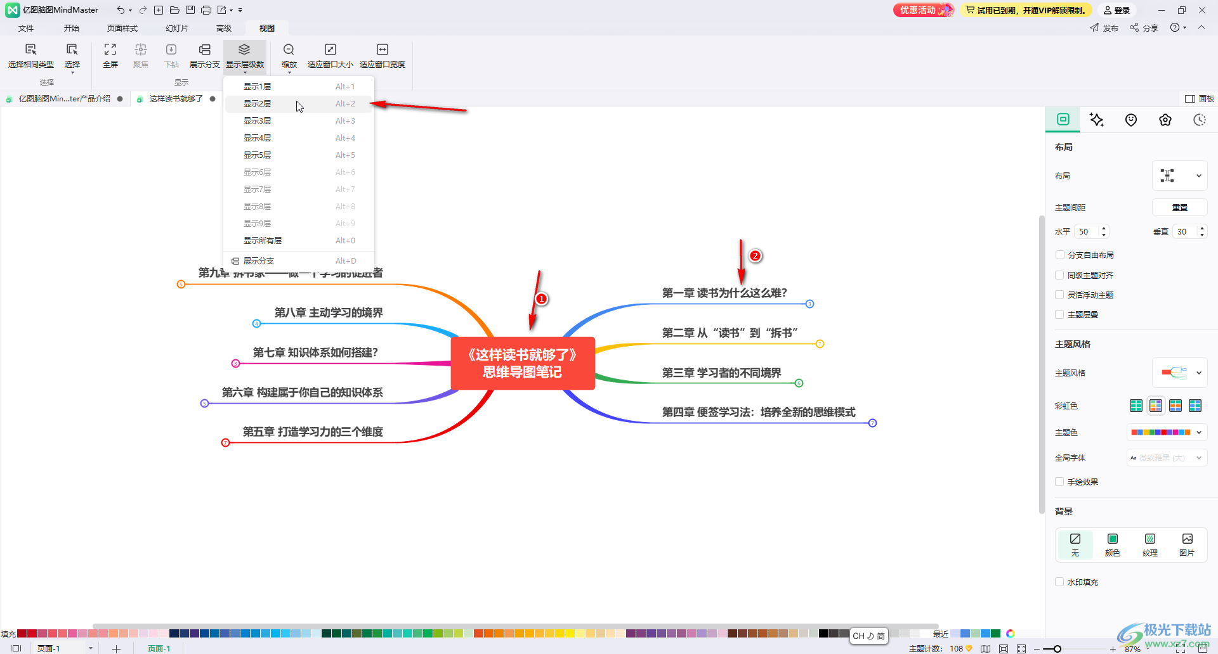Enable 同级主题对齐 checkbox

pos(1059,275)
